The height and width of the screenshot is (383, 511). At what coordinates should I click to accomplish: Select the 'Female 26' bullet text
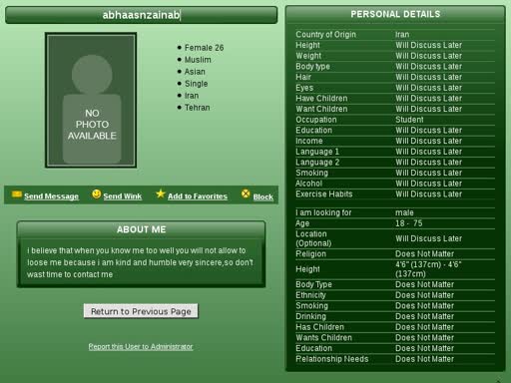tap(204, 48)
